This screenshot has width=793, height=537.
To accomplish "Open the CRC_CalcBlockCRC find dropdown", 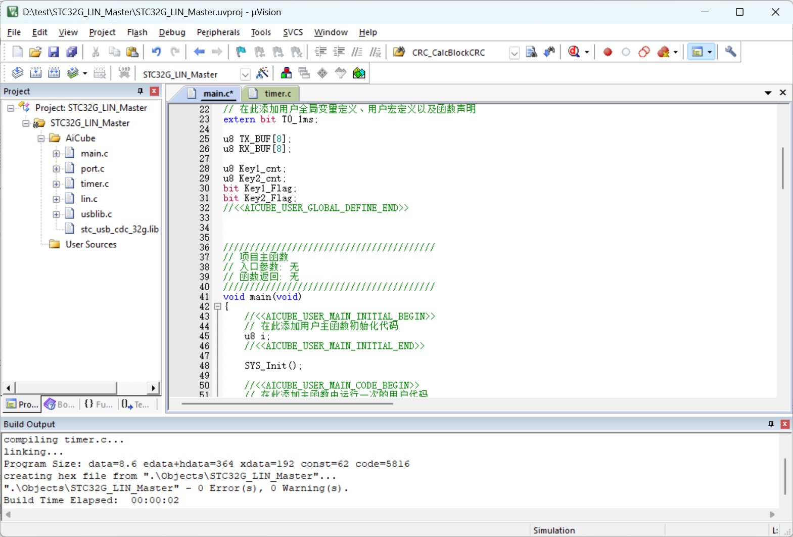I will [514, 53].
